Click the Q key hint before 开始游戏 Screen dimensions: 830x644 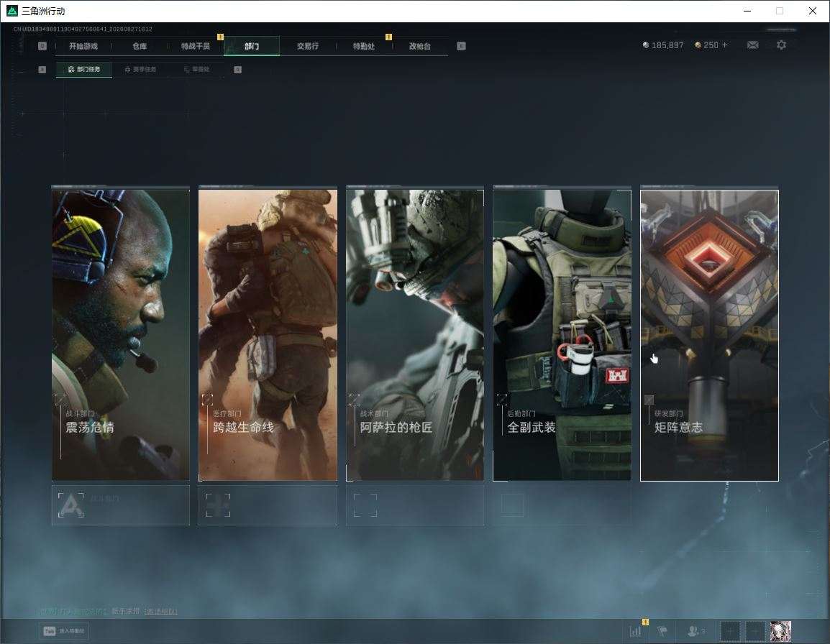[42, 46]
